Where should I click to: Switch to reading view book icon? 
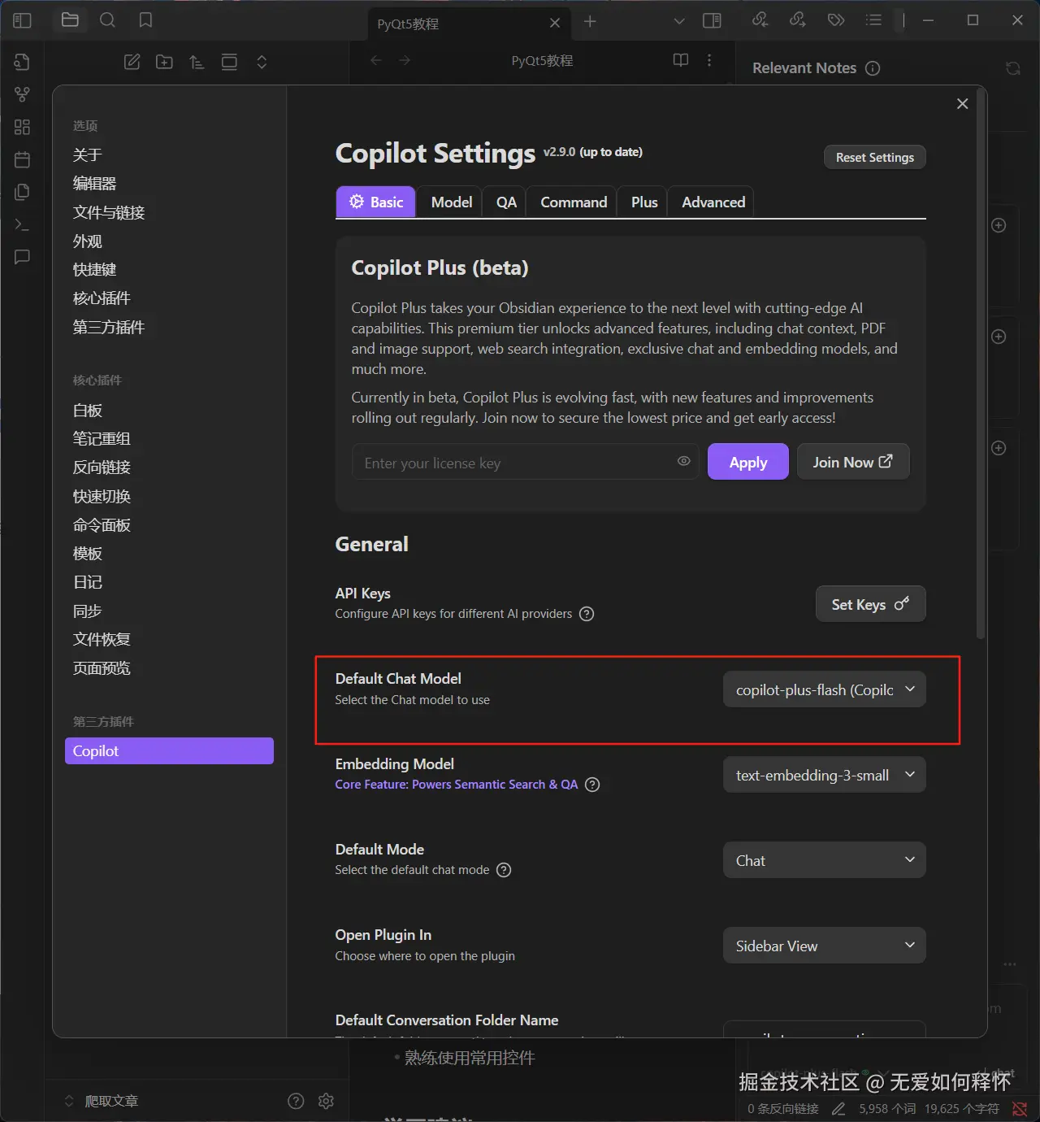coord(681,60)
